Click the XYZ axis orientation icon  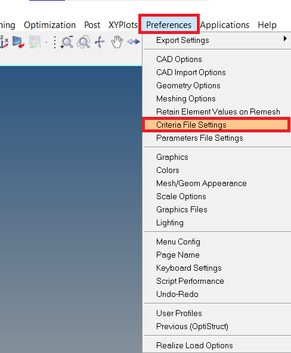(4, 42)
